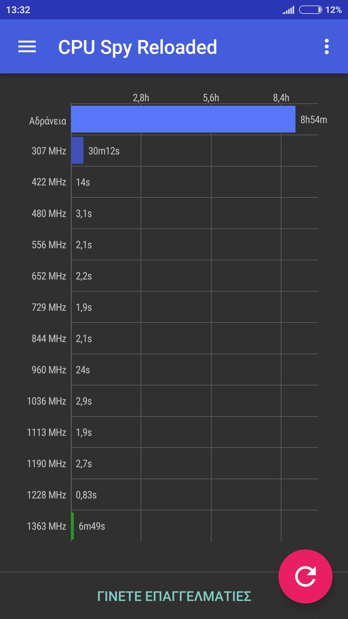
Task: Select the 1228 MHz frequency label
Action: [x=47, y=495]
